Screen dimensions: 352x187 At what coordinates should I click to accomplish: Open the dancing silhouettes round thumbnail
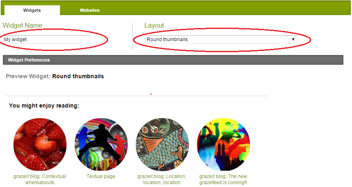click(x=101, y=144)
